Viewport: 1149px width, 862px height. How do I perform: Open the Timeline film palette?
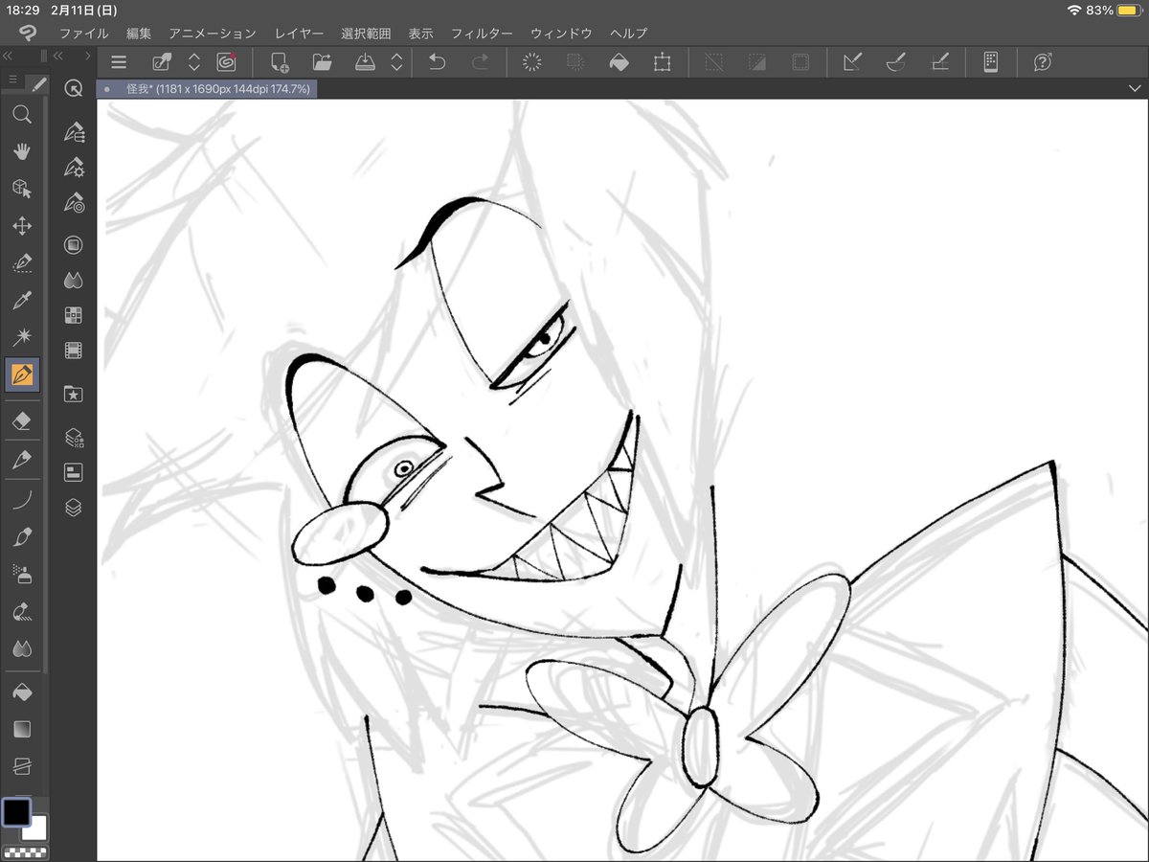click(74, 351)
